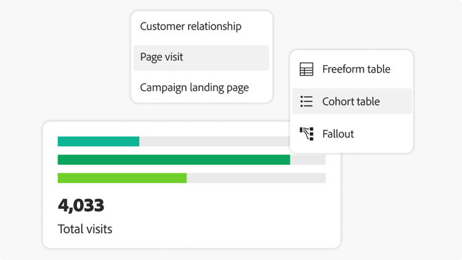Click the Cohort table list icon
The image size is (462, 260).
click(306, 101)
